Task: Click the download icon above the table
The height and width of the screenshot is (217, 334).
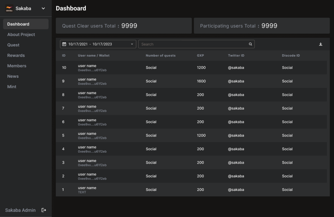Action: click(321, 44)
